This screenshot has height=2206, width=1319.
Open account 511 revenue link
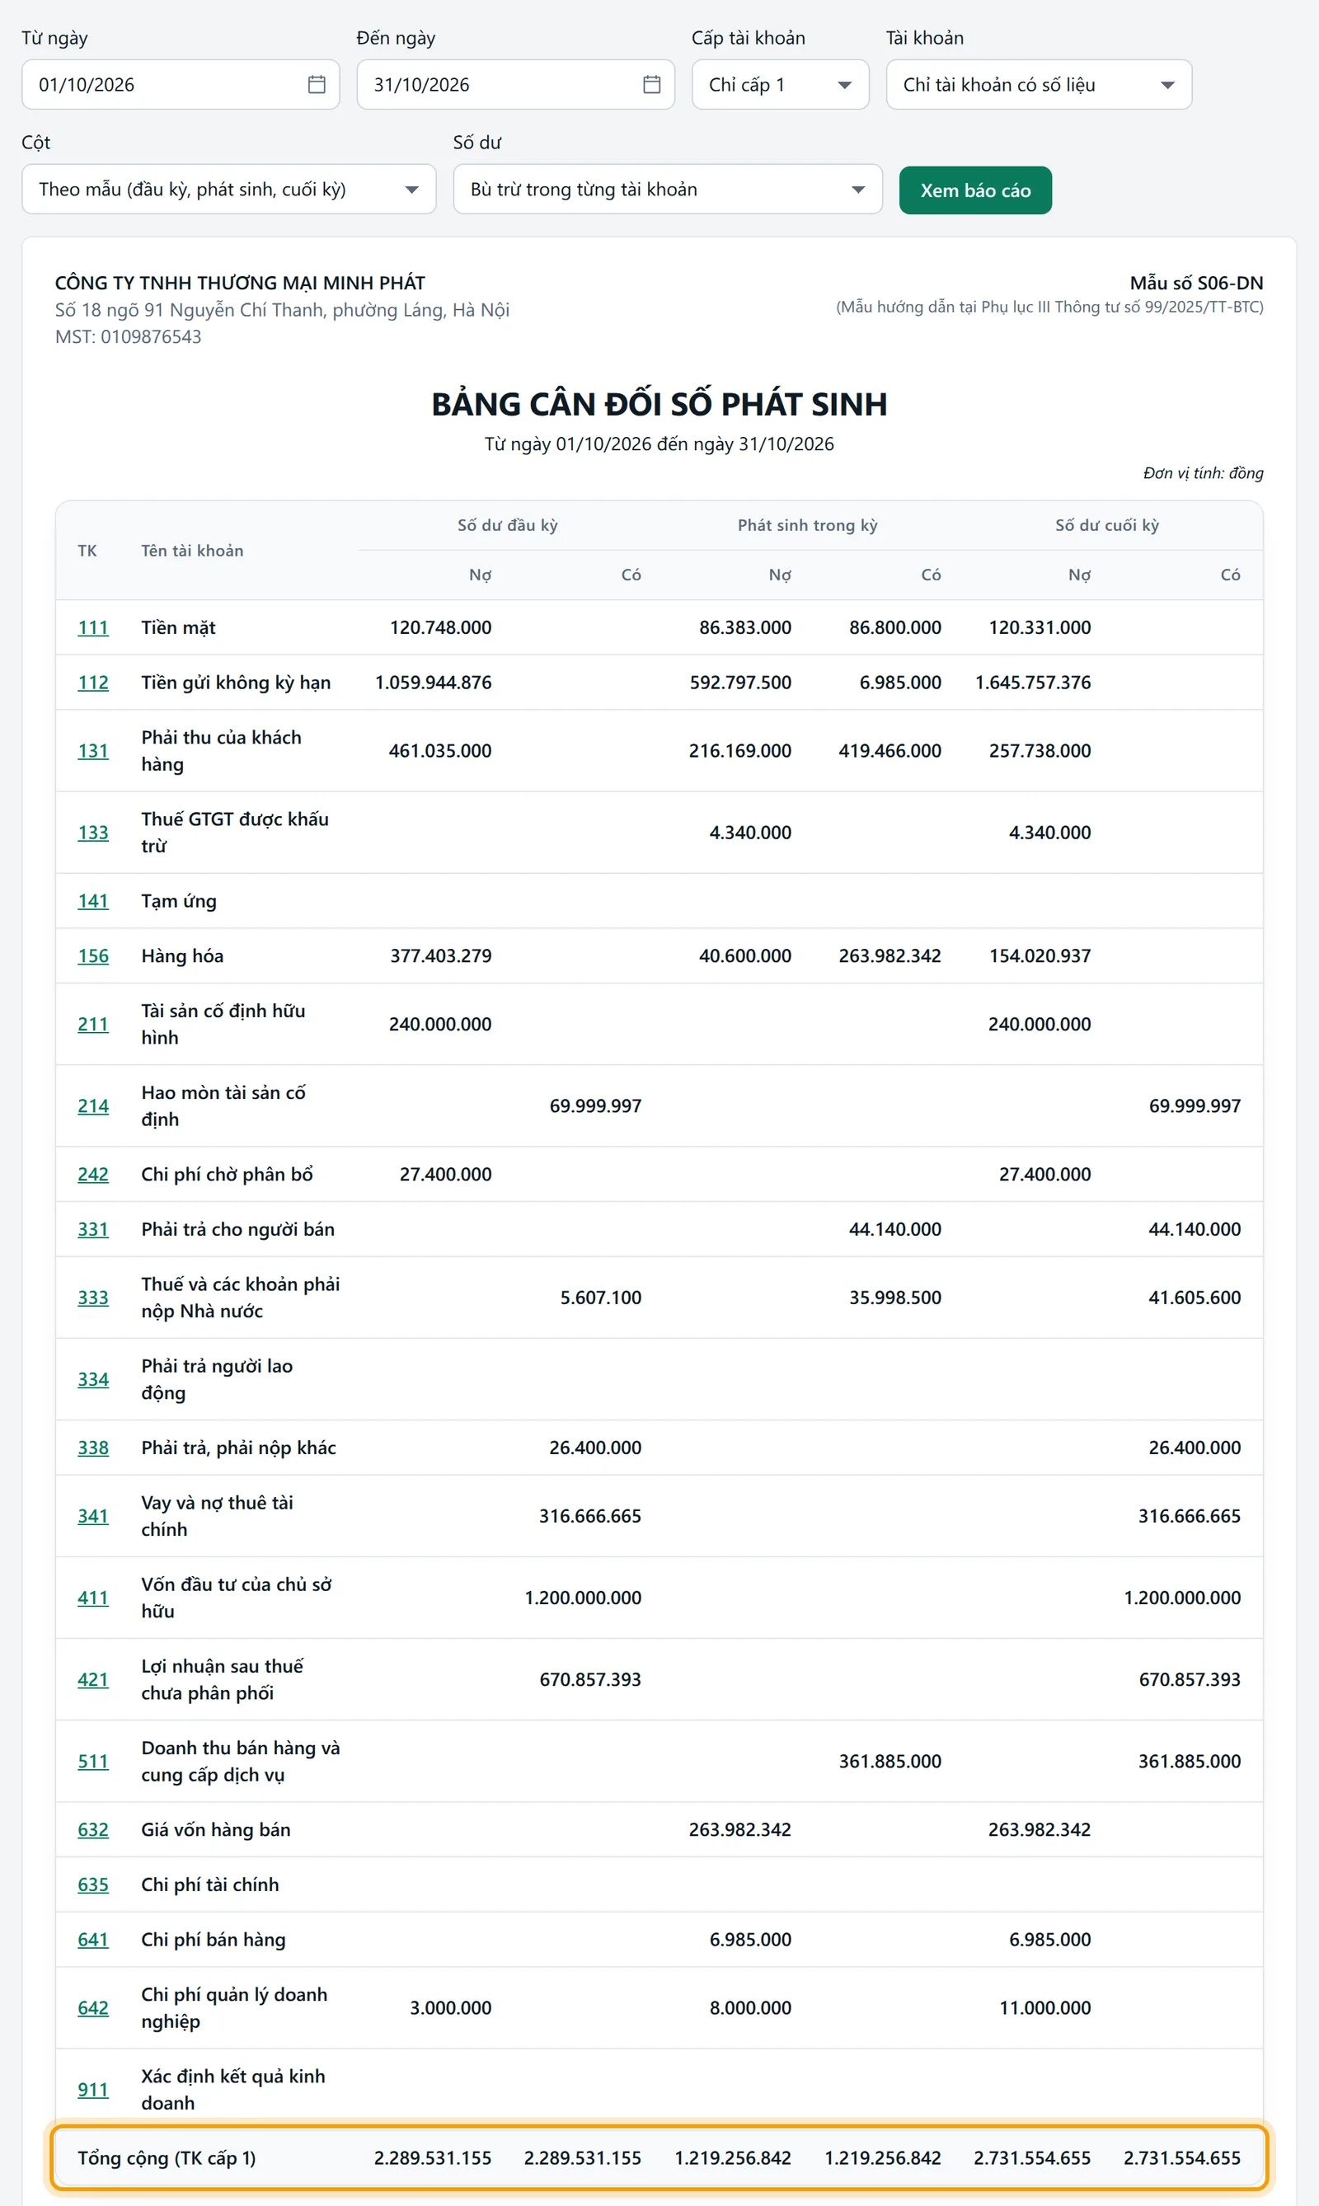click(93, 1762)
